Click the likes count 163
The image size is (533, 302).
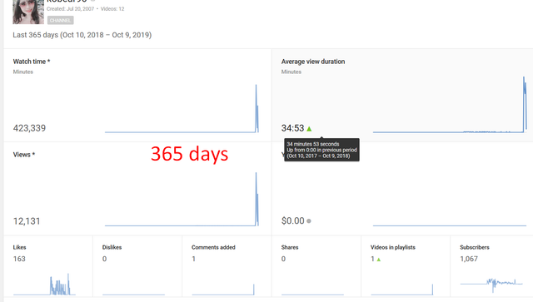coord(19,259)
